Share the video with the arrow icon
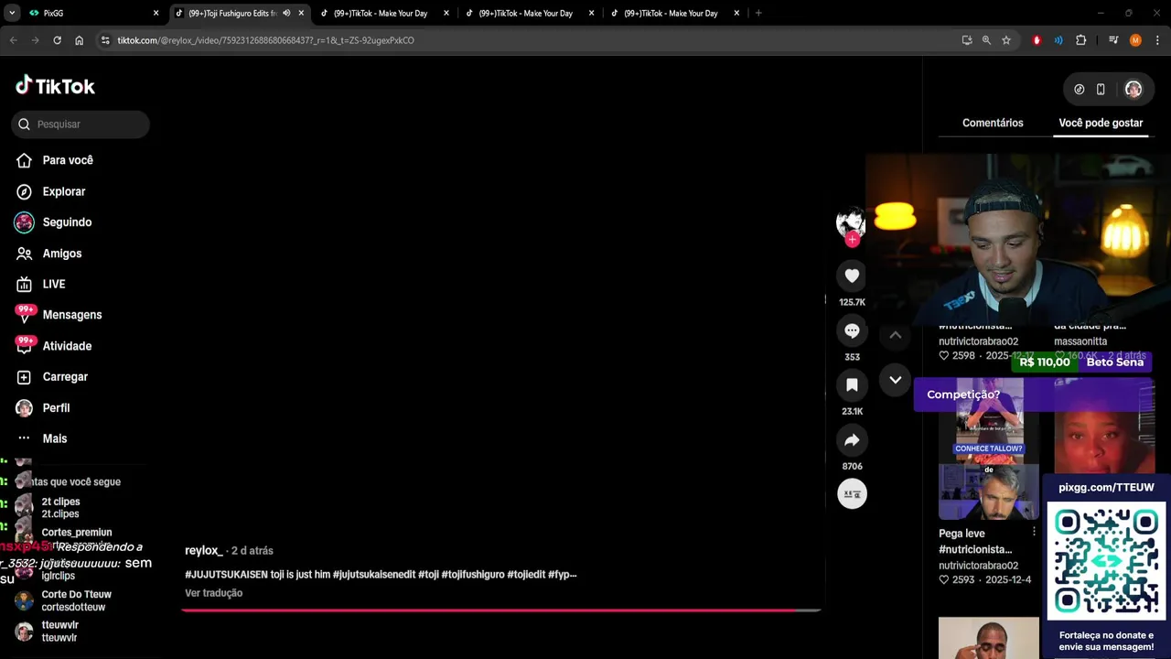This screenshot has width=1171, height=659. tap(852, 440)
